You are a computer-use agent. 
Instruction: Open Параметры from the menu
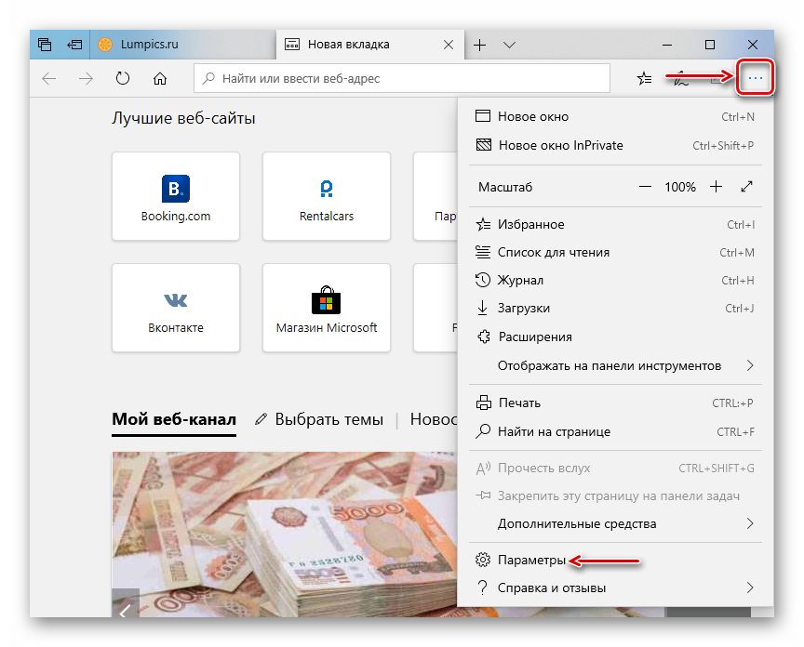(x=530, y=561)
